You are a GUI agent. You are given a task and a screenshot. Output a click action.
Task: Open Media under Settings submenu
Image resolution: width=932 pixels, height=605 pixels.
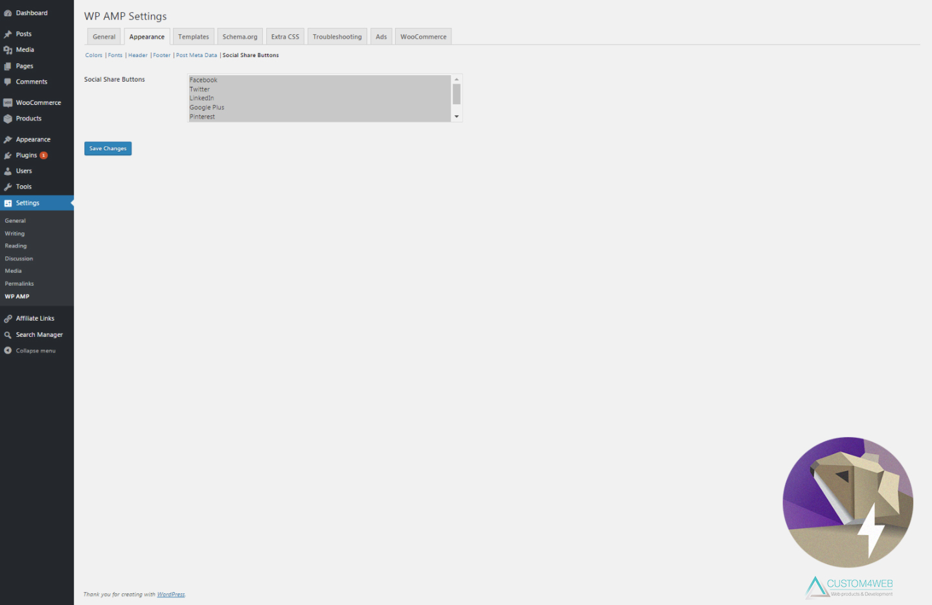14,271
